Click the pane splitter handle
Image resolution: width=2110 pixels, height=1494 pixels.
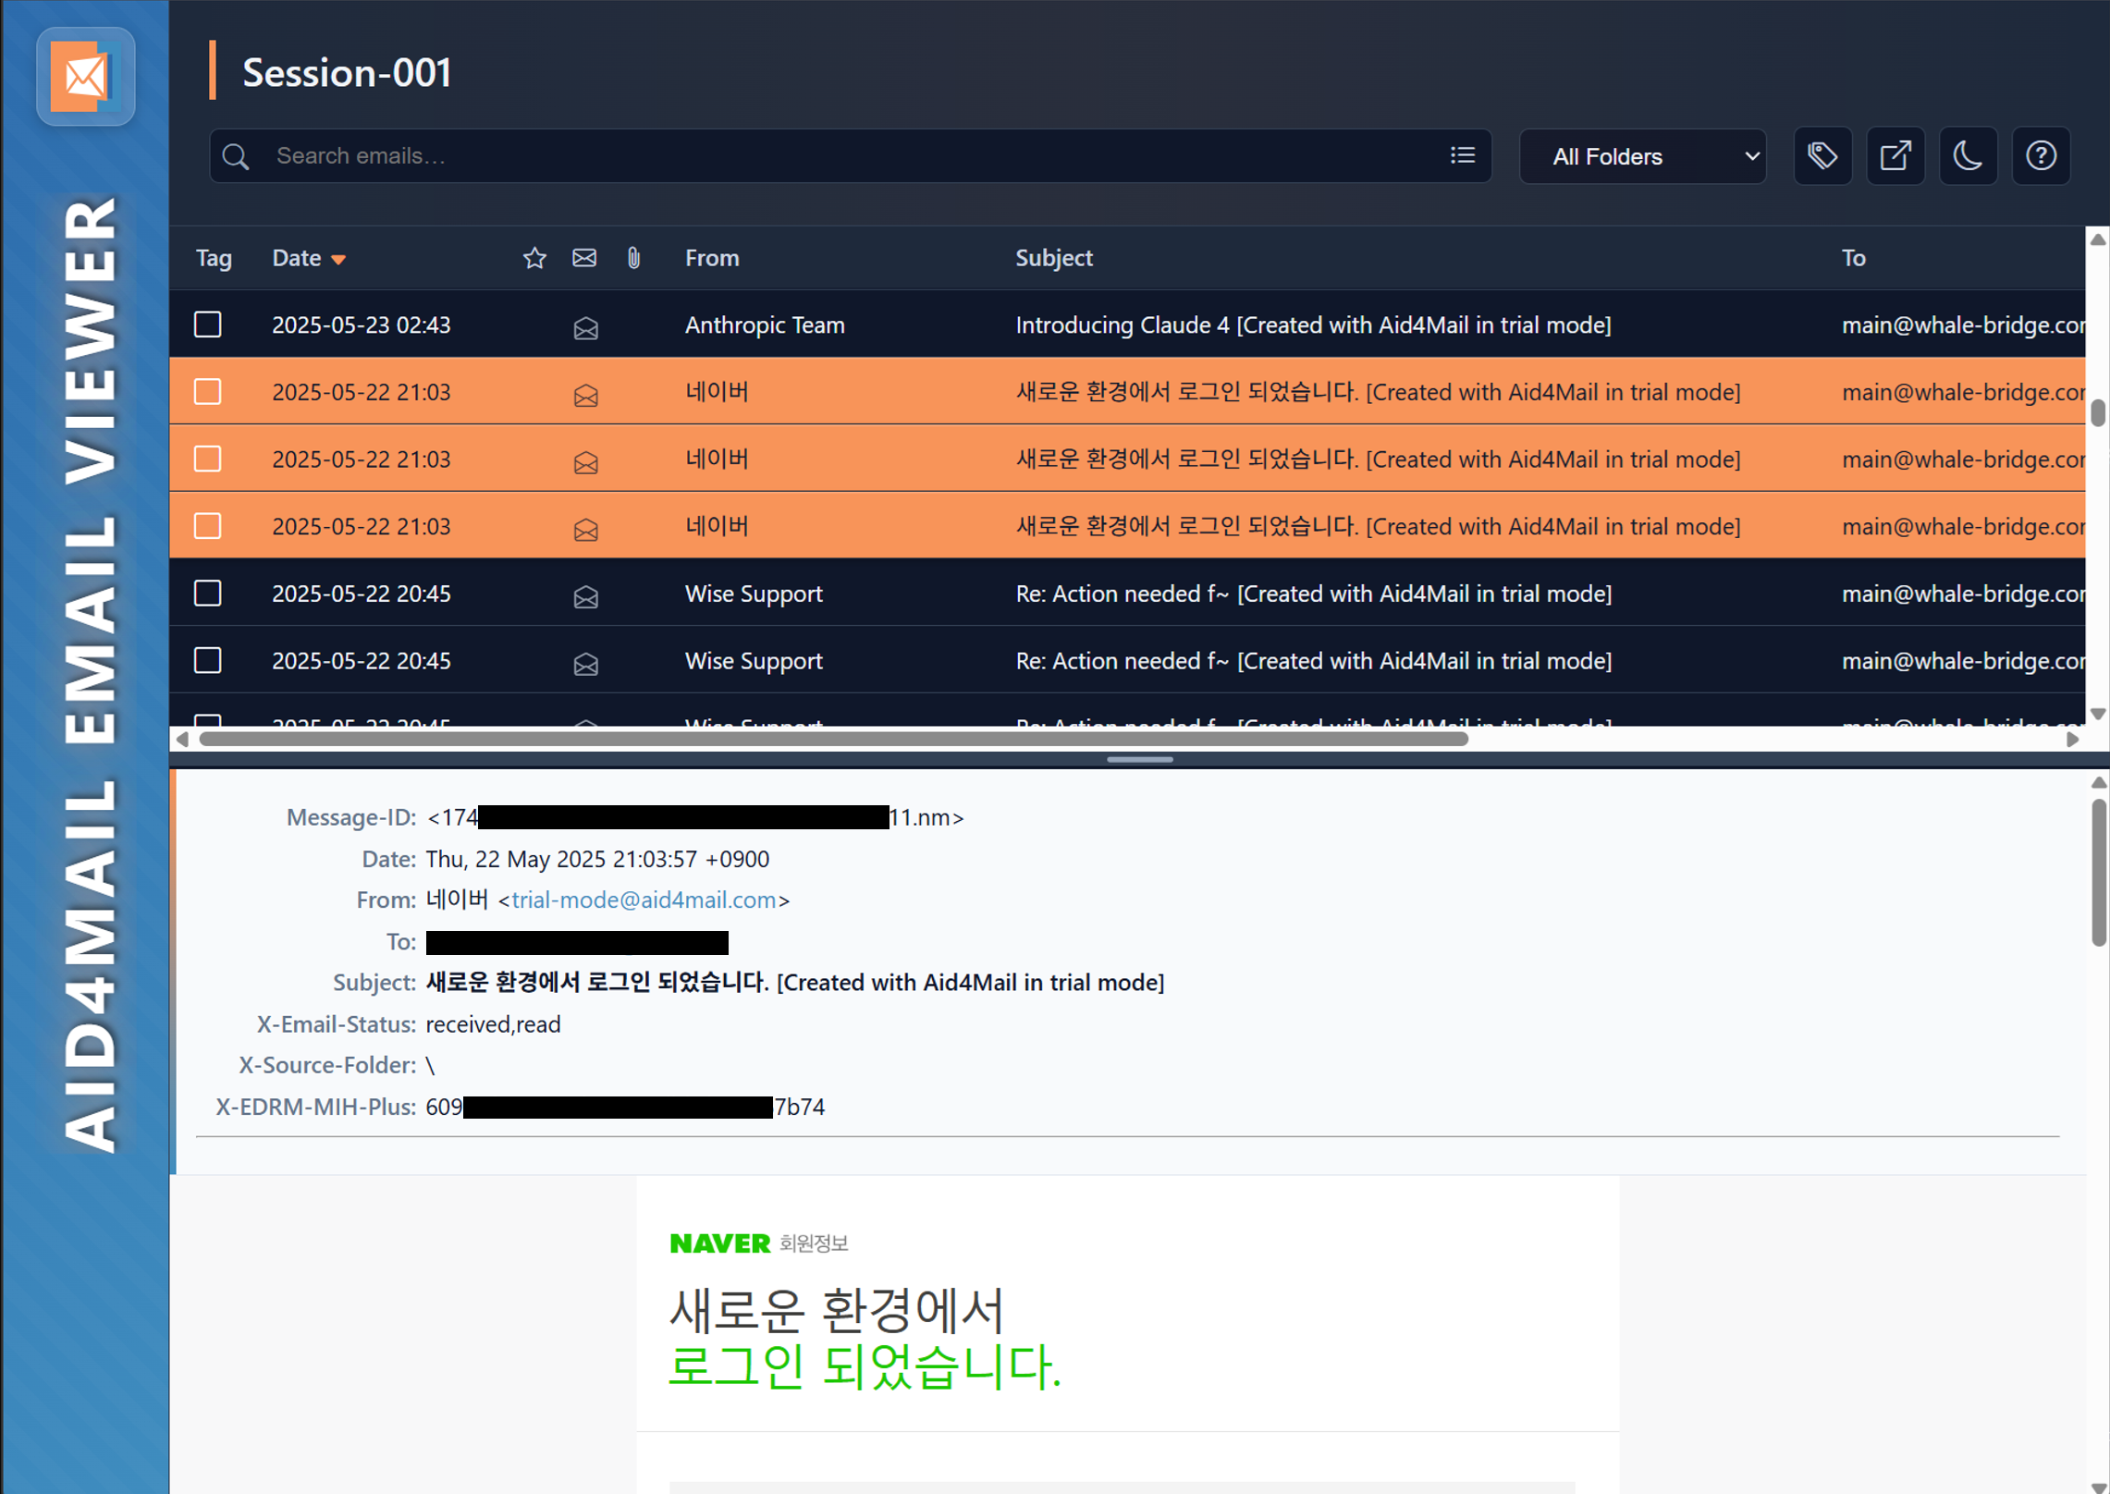coord(1139,759)
